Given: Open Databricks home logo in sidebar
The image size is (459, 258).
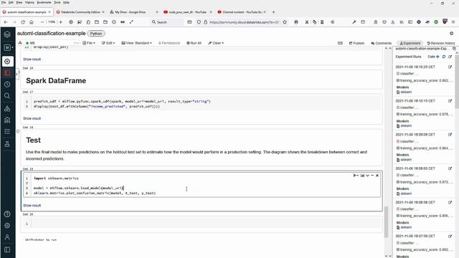Looking at the screenshot, I should click(7, 34).
